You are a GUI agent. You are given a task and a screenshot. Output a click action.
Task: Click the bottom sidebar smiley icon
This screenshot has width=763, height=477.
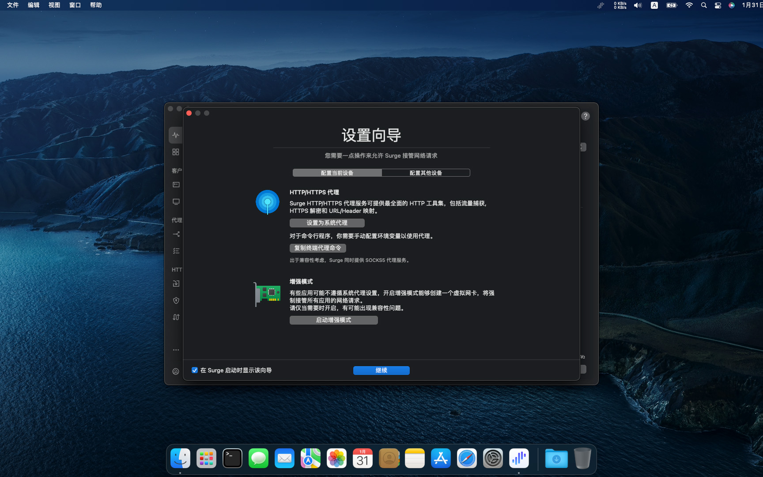pyautogui.click(x=176, y=371)
